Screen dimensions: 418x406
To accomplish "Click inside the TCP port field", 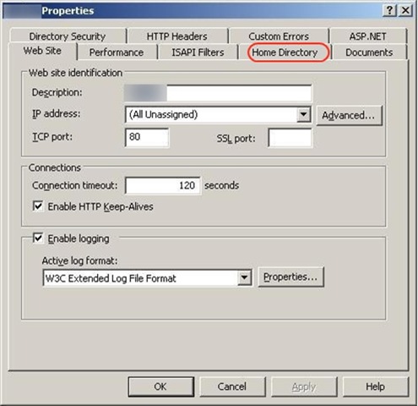I will point(147,137).
